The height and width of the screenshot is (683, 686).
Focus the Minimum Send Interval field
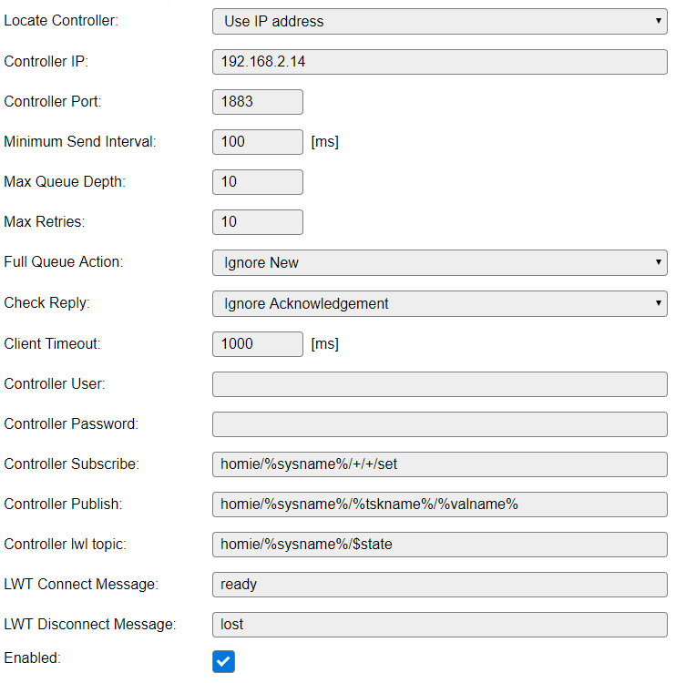[x=258, y=142]
